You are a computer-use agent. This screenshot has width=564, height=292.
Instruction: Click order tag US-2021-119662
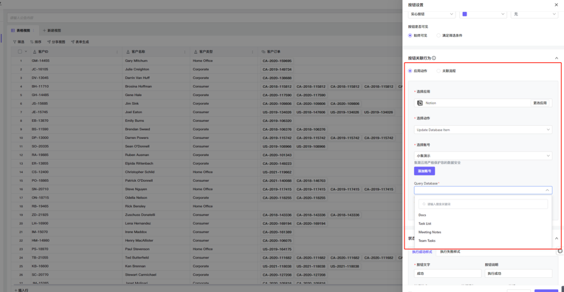click(277, 172)
